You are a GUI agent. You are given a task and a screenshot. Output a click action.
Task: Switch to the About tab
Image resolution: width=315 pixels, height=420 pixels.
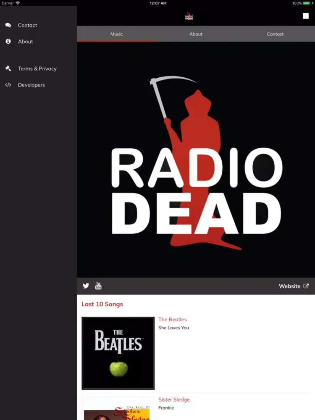point(196,34)
